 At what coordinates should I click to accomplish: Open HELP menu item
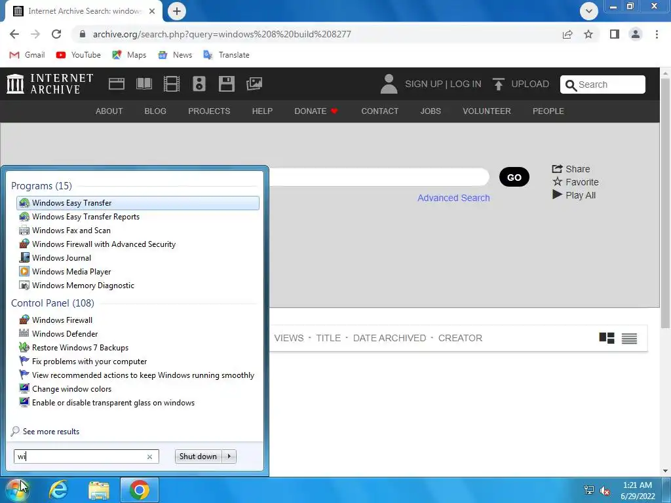[x=262, y=111]
